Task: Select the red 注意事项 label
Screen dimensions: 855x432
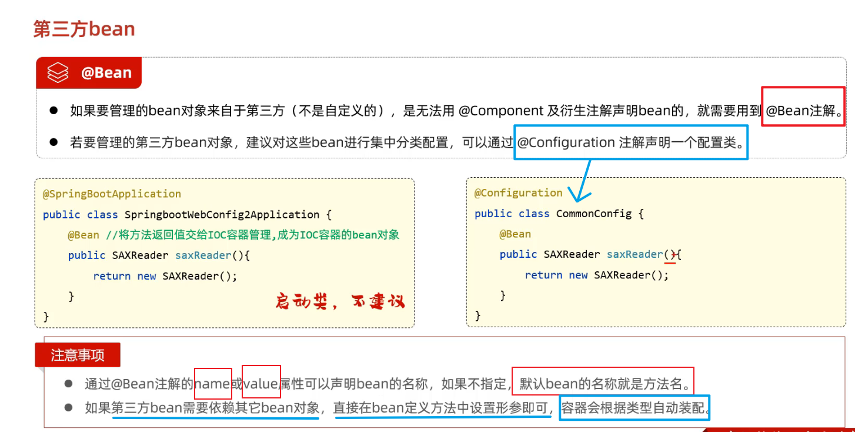Action: click(78, 355)
